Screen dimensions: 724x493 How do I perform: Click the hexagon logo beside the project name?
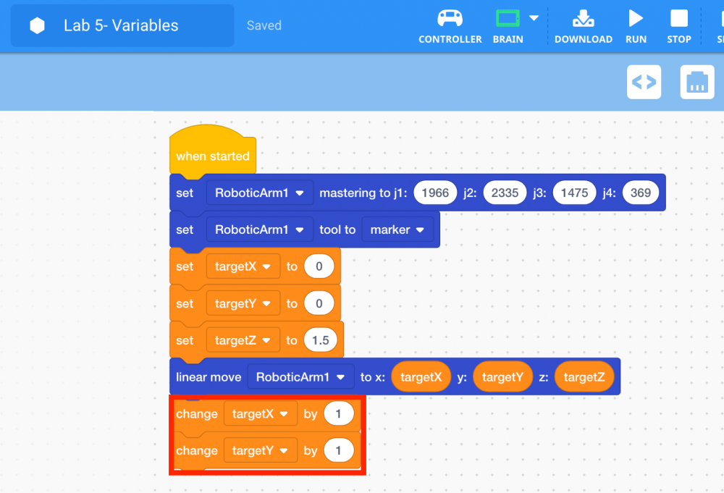37,25
